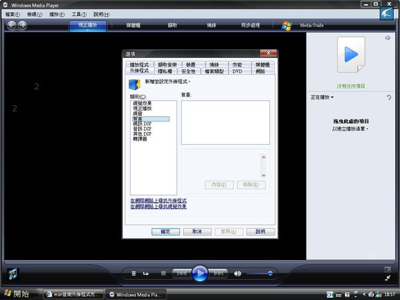Select 音訊 DSP in the category list
Viewport: 400px width, 300px height.
click(142, 129)
